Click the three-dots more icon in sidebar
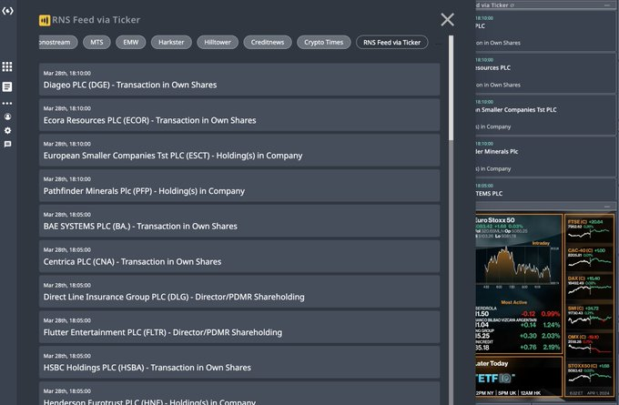This screenshot has width=619, height=405. point(7,104)
